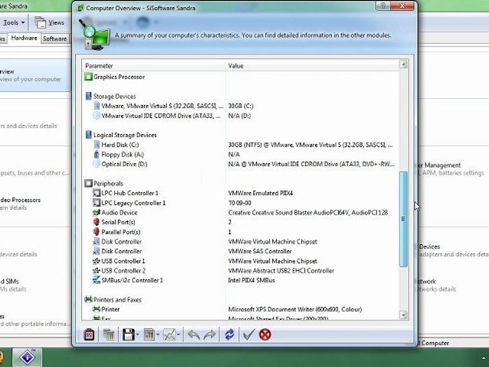Click the Parallel Port(s) row icon
Image resolution: width=489 pixels, height=367 pixels.
pyautogui.click(x=96, y=232)
